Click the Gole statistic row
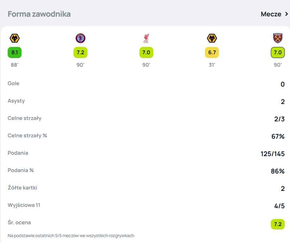The height and width of the screenshot is (242, 290). tap(14, 83)
